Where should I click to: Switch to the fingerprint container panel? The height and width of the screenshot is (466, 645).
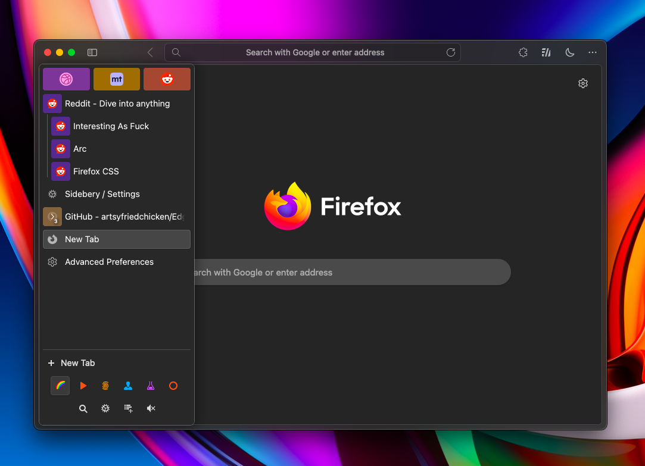(106, 386)
